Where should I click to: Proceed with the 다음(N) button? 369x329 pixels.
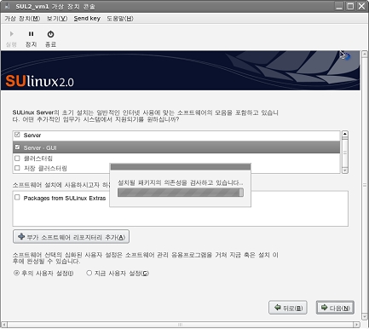335,308
